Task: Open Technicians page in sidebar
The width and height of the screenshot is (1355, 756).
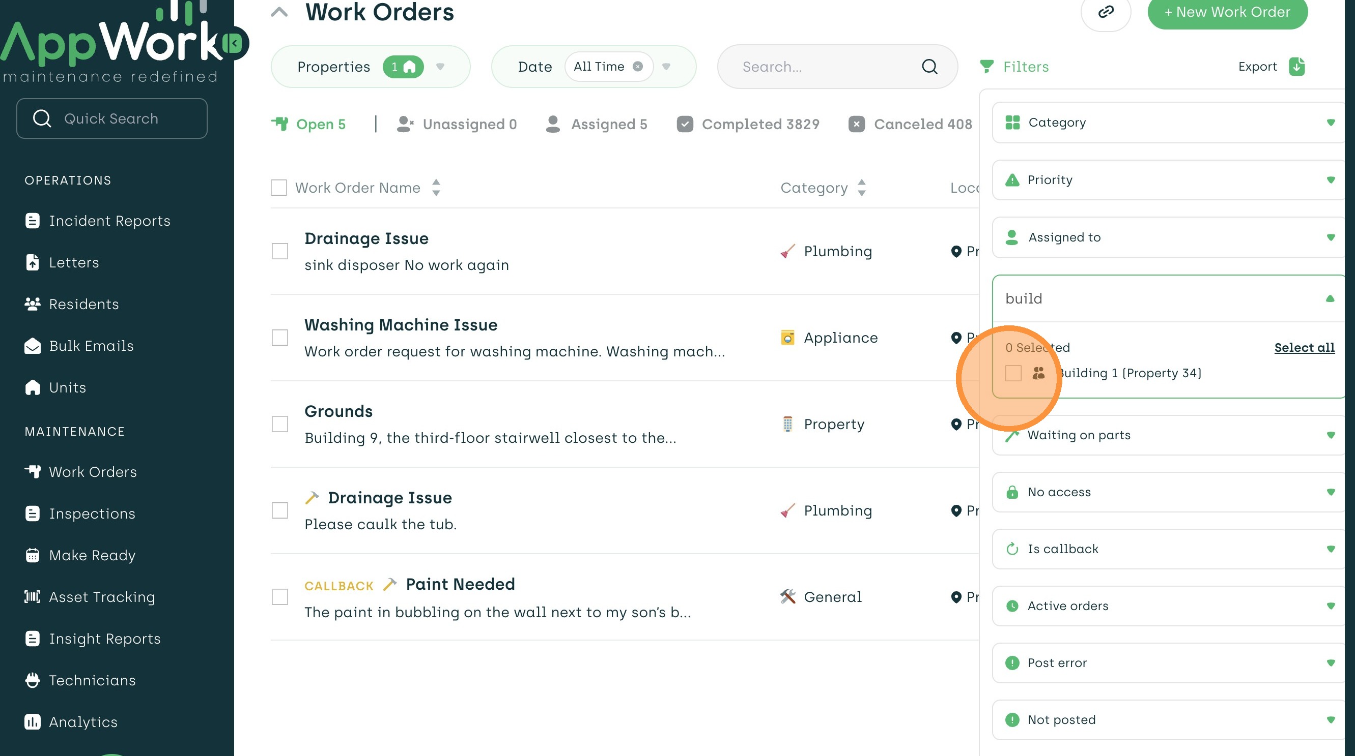Action: [92, 680]
